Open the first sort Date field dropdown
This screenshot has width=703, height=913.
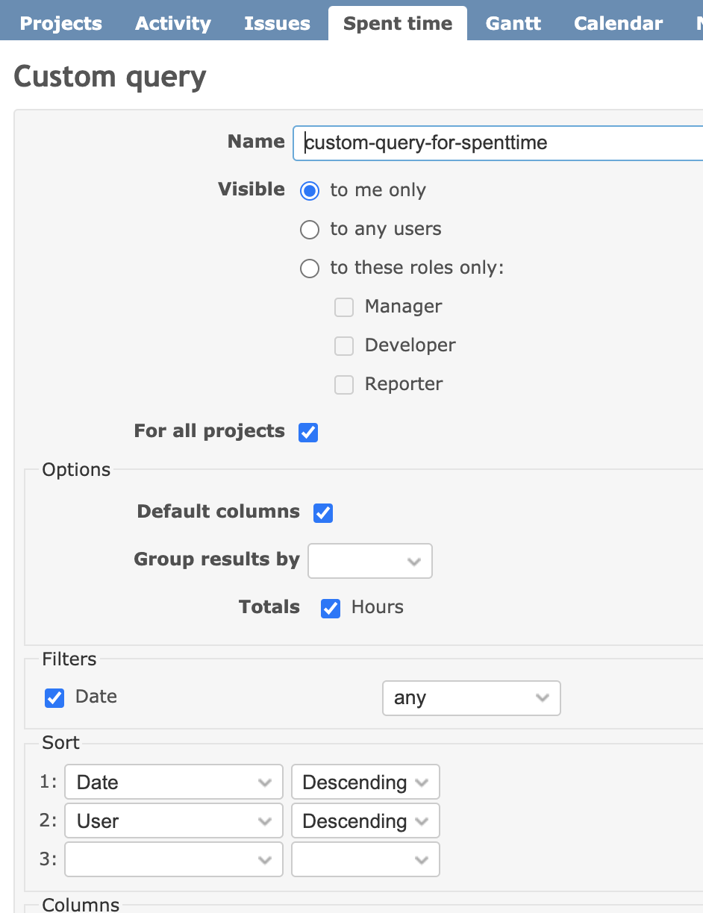coord(174,782)
